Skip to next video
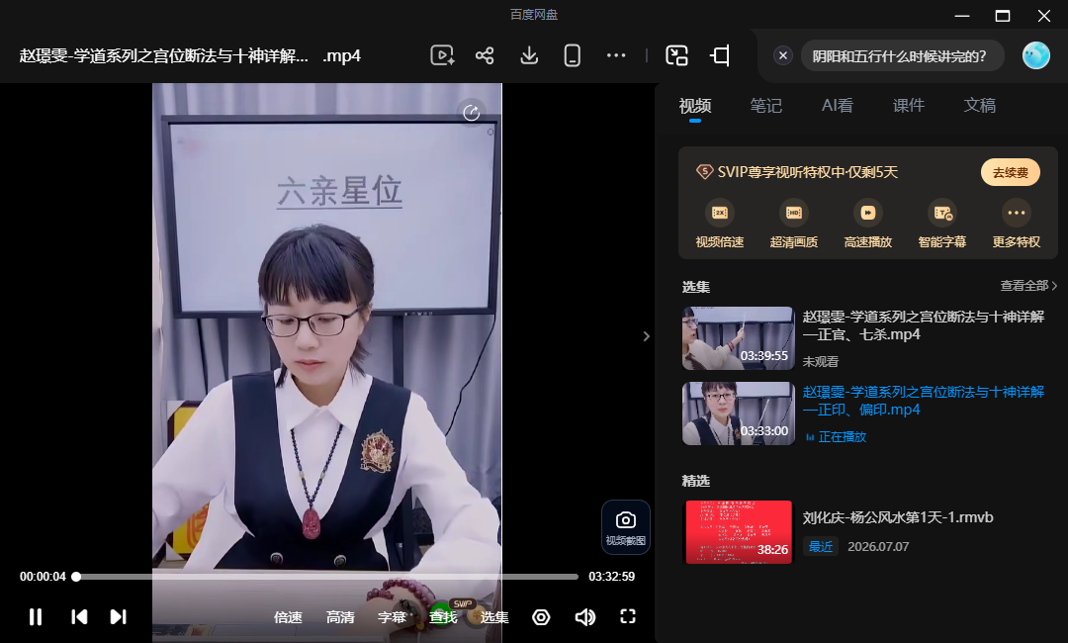This screenshot has height=643, width=1068. (x=118, y=616)
